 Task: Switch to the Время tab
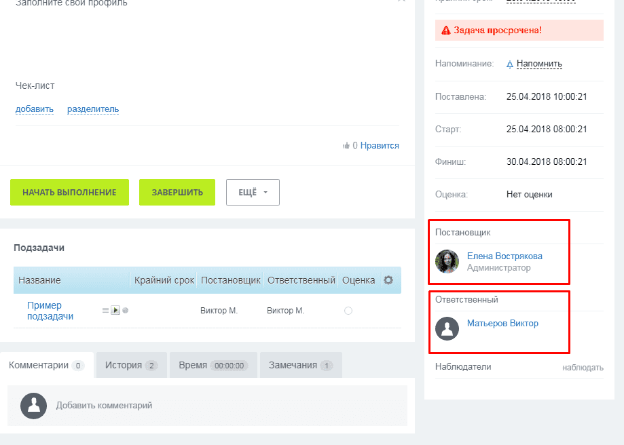[x=213, y=365]
